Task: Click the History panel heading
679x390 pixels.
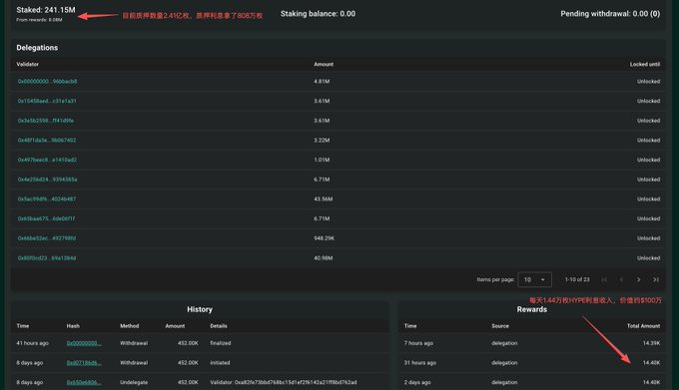Action: [x=200, y=309]
